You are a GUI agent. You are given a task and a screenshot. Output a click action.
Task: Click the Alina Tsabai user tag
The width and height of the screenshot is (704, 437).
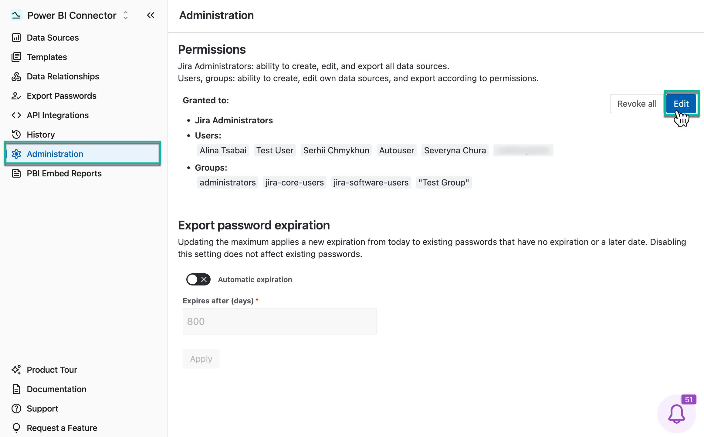tap(223, 150)
